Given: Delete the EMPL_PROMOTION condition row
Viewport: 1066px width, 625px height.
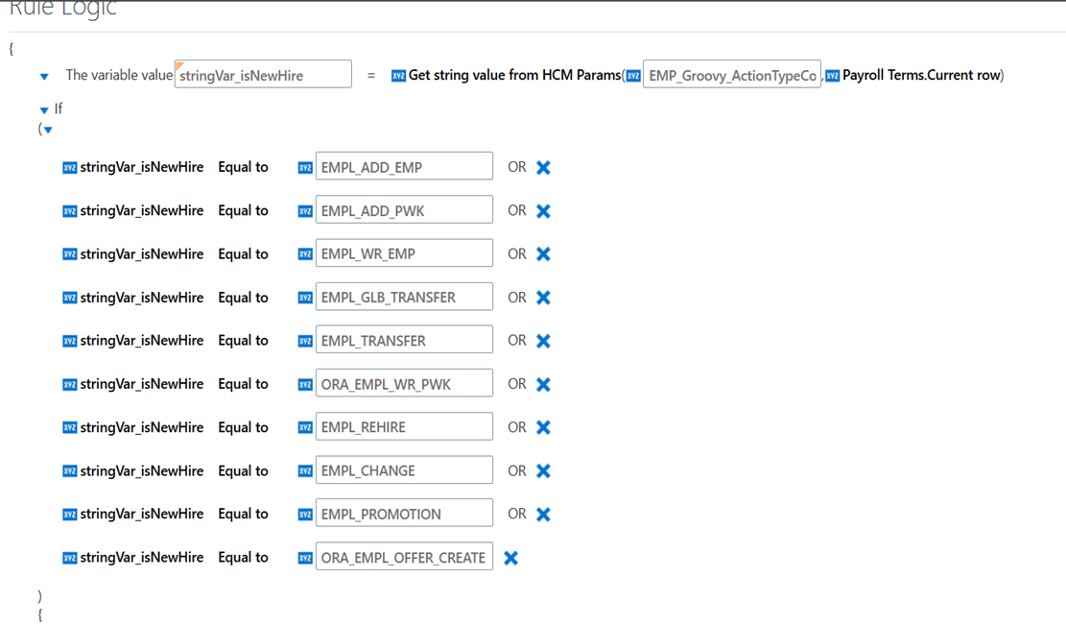Looking at the screenshot, I should (543, 515).
